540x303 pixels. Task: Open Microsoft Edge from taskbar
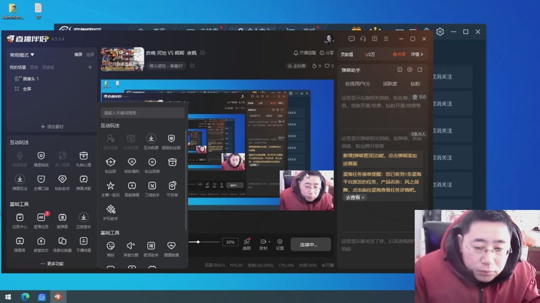pyautogui.click(x=25, y=296)
